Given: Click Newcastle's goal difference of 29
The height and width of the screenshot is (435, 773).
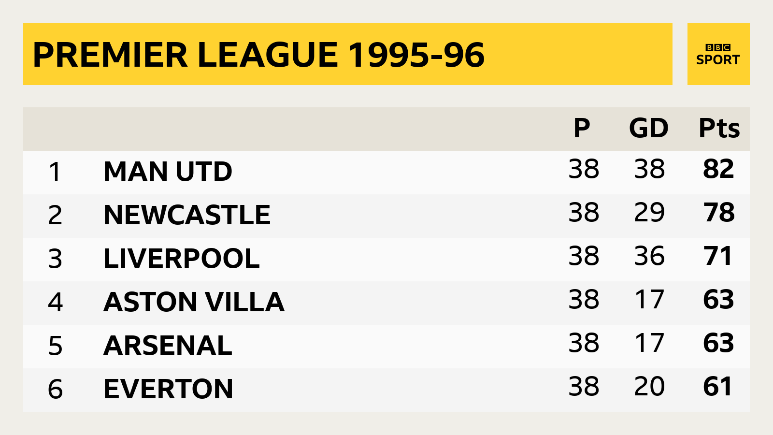Looking at the screenshot, I should click(649, 212).
